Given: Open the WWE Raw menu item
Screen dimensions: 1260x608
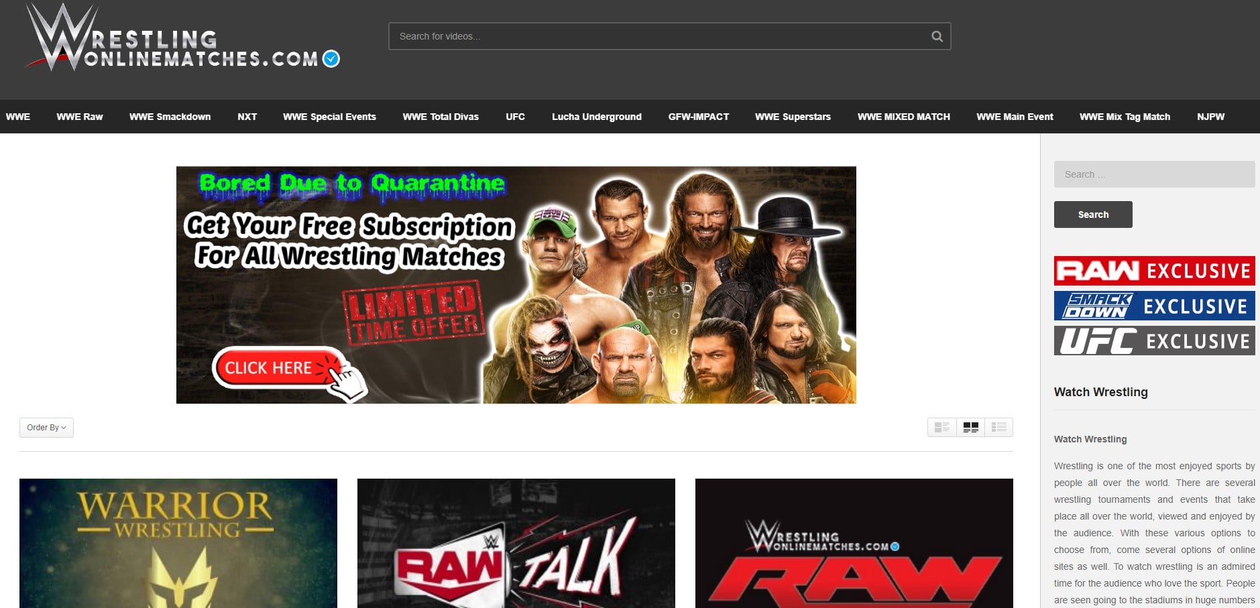Looking at the screenshot, I should (x=80, y=117).
